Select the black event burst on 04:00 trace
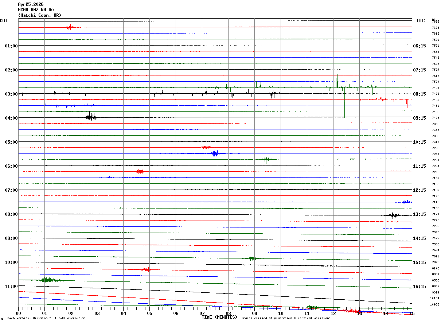Screen dimensions: 441x323 (91, 117)
